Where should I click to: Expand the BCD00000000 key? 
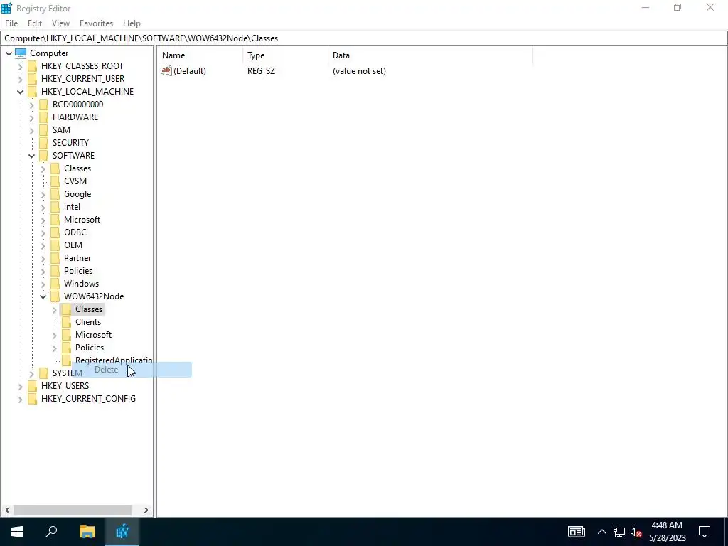point(31,105)
